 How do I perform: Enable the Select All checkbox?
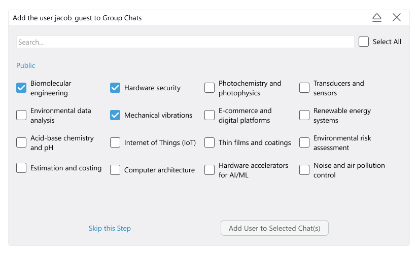point(364,42)
